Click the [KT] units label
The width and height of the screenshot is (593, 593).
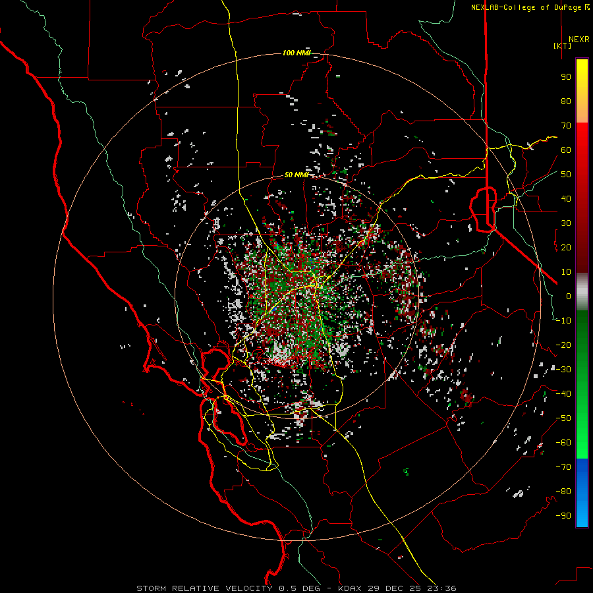pos(563,45)
